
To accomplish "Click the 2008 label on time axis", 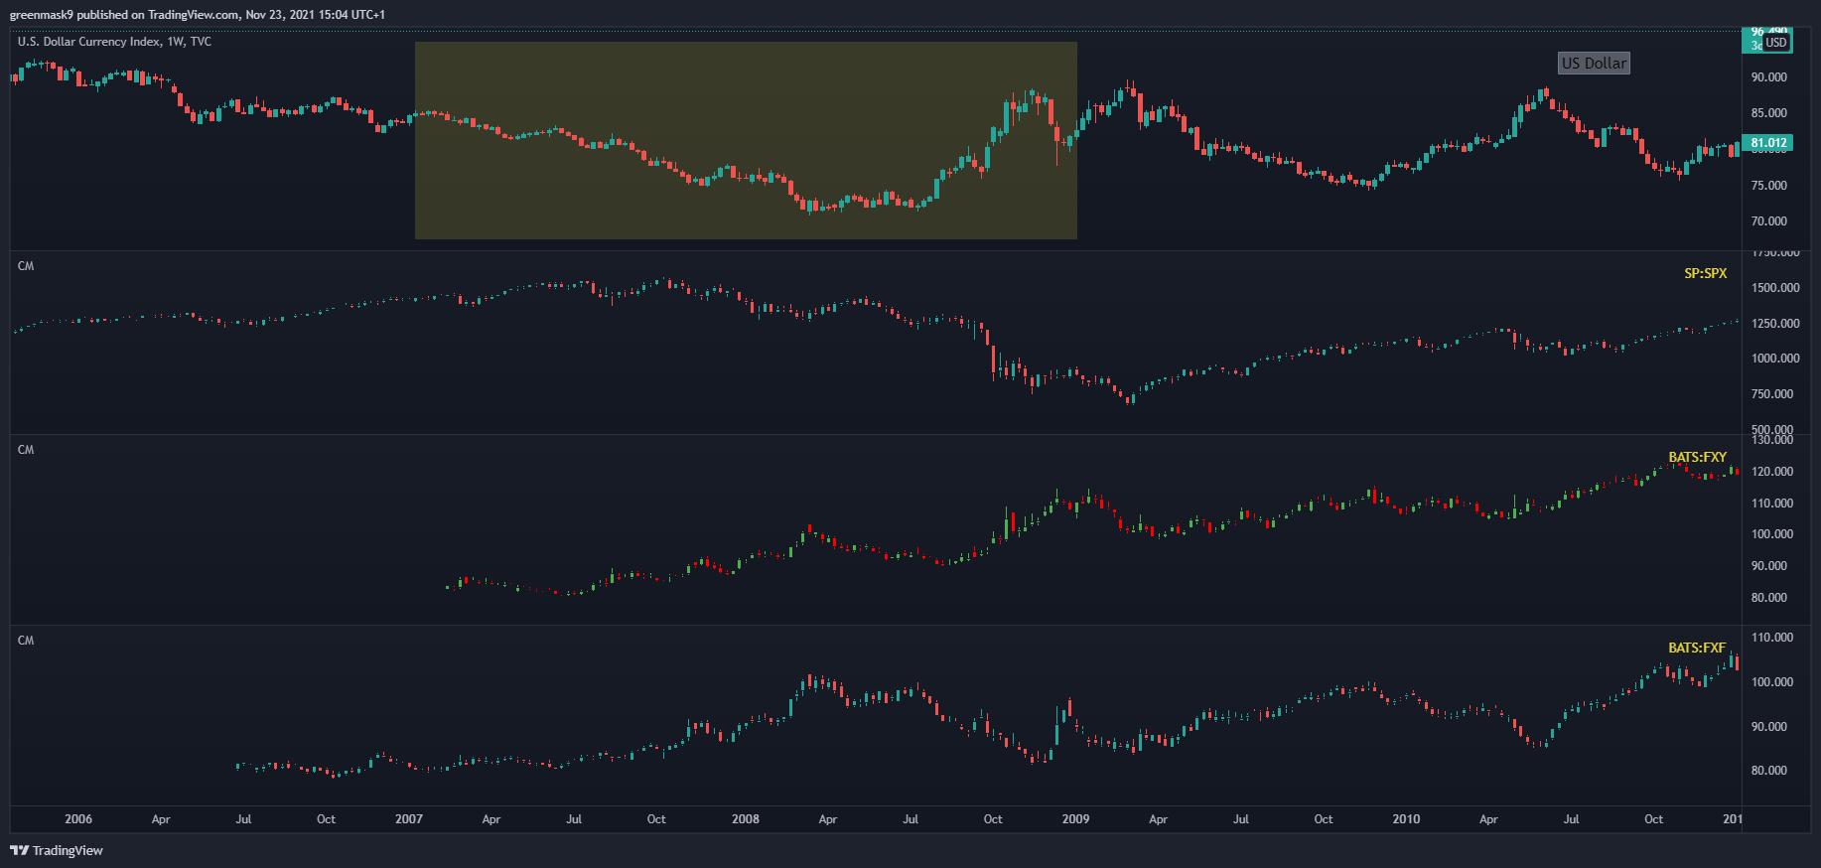I will pos(746,819).
